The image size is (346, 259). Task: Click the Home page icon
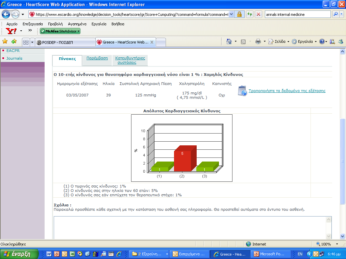pos(229,41)
